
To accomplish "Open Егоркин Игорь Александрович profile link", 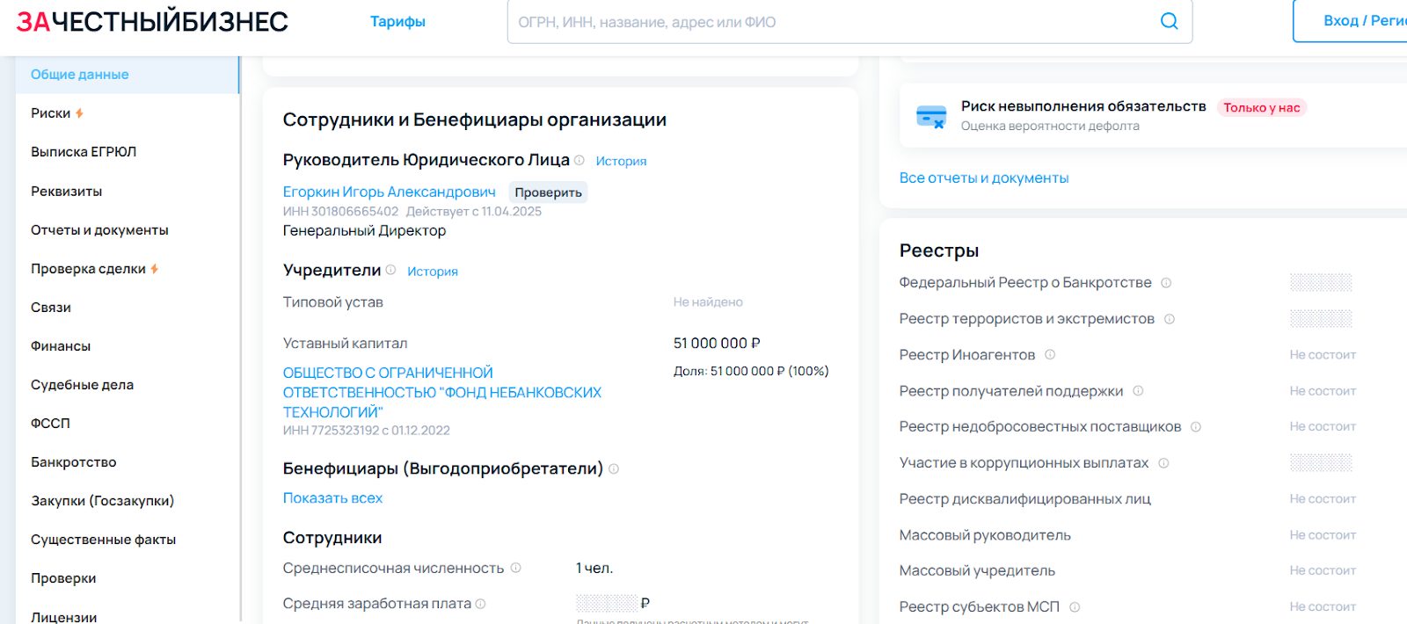I will tap(389, 192).
